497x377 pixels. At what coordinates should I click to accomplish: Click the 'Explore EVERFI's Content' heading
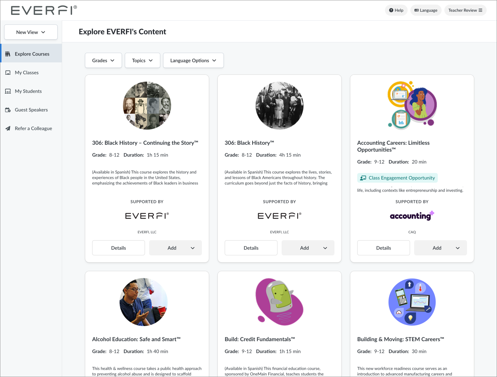123,32
